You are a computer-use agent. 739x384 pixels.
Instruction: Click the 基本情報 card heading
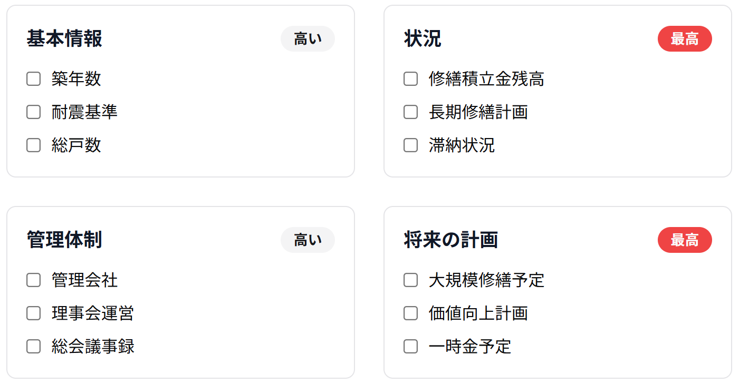click(x=64, y=39)
